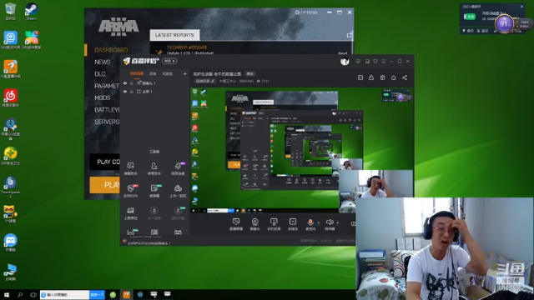
Task: Open the share icon in streaming app
Action: [x=405, y=77]
